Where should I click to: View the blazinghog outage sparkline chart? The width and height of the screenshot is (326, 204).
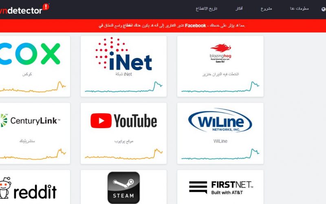click(x=220, y=87)
